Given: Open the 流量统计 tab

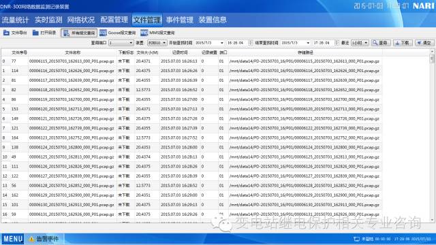Looking at the screenshot, I should pos(15,20).
